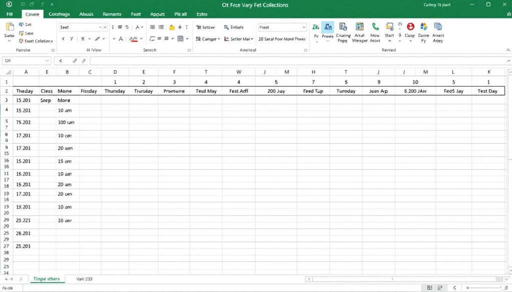Click the numbered list icon
This screenshot has width=512, height=292.
click(x=161, y=27)
